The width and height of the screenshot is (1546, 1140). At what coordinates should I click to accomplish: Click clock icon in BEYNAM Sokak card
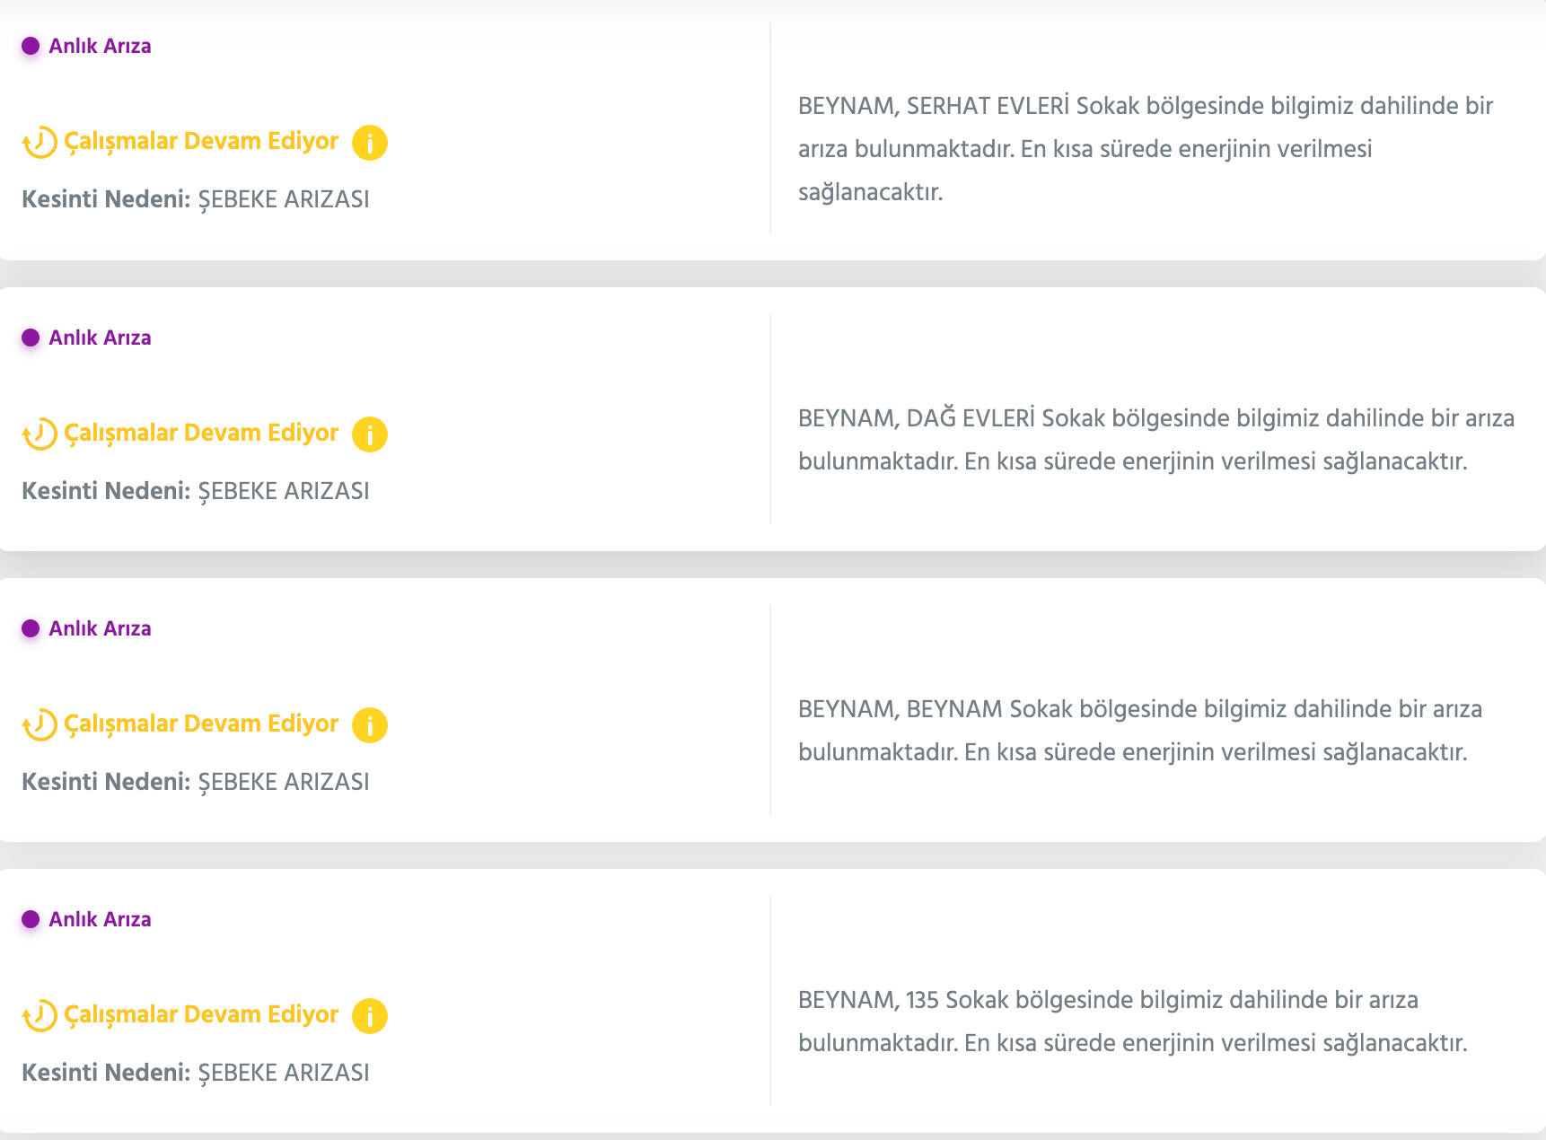click(x=40, y=724)
